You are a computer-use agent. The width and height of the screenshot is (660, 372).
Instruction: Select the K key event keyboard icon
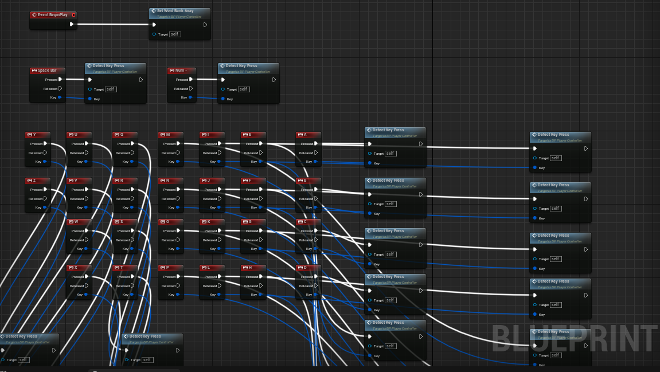[204, 222]
